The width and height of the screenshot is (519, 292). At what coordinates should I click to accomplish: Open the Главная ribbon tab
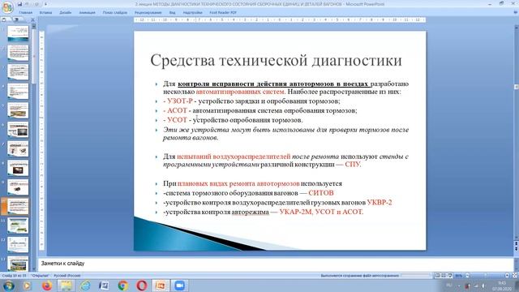pyautogui.click(x=25, y=13)
